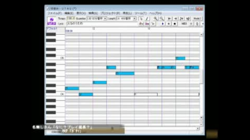Click the C5 piano key
The width and height of the screenshot is (250, 140).
coord(55,58)
